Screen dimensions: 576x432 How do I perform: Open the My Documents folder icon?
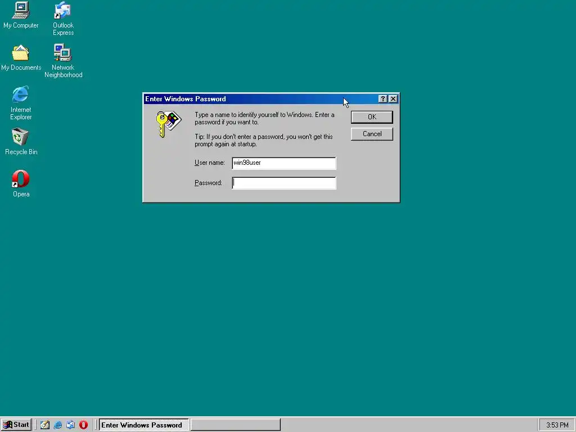click(21, 58)
